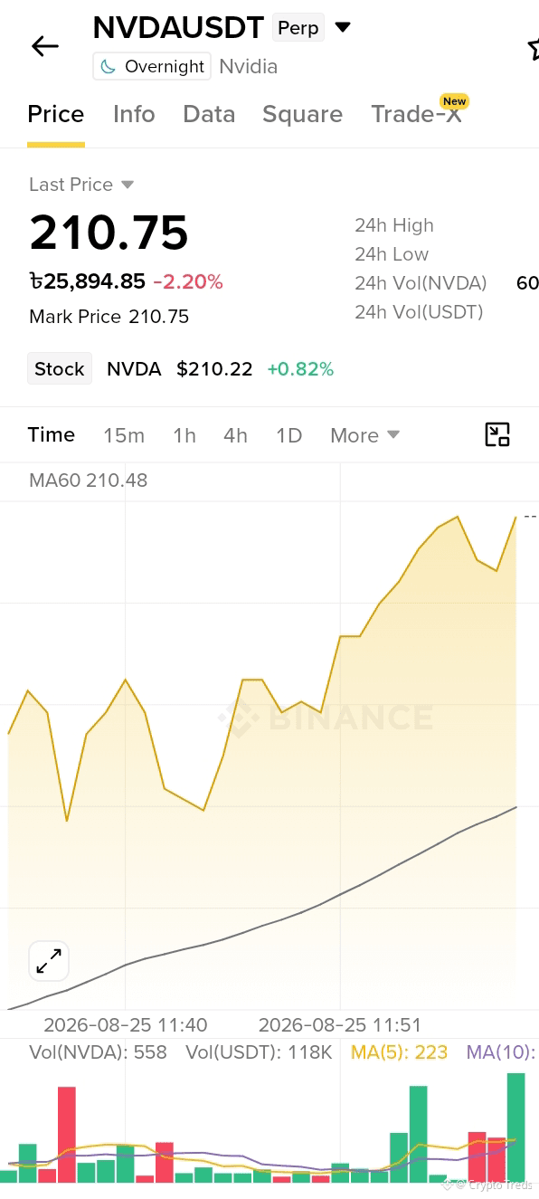Open the More intervals dropdown
Viewport: 539px width, 1199px height.
[x=365, y=435]
